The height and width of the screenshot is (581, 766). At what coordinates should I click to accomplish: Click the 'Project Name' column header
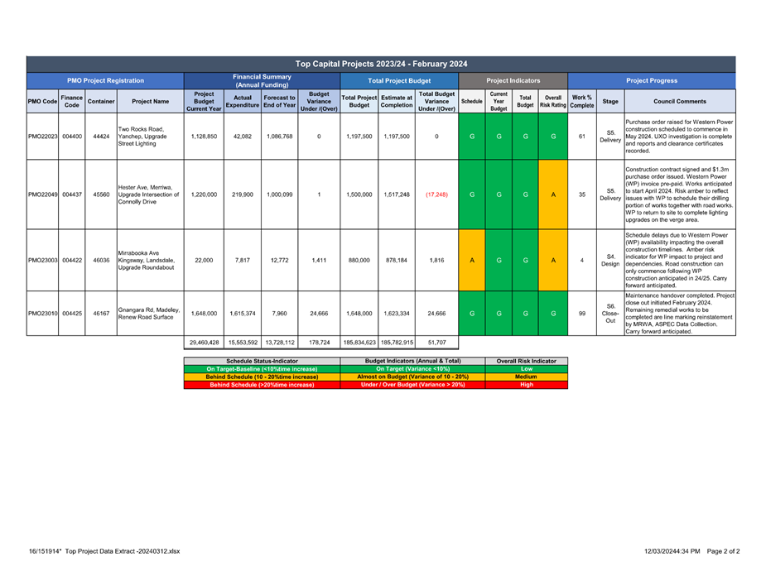(x=151, y=102)
